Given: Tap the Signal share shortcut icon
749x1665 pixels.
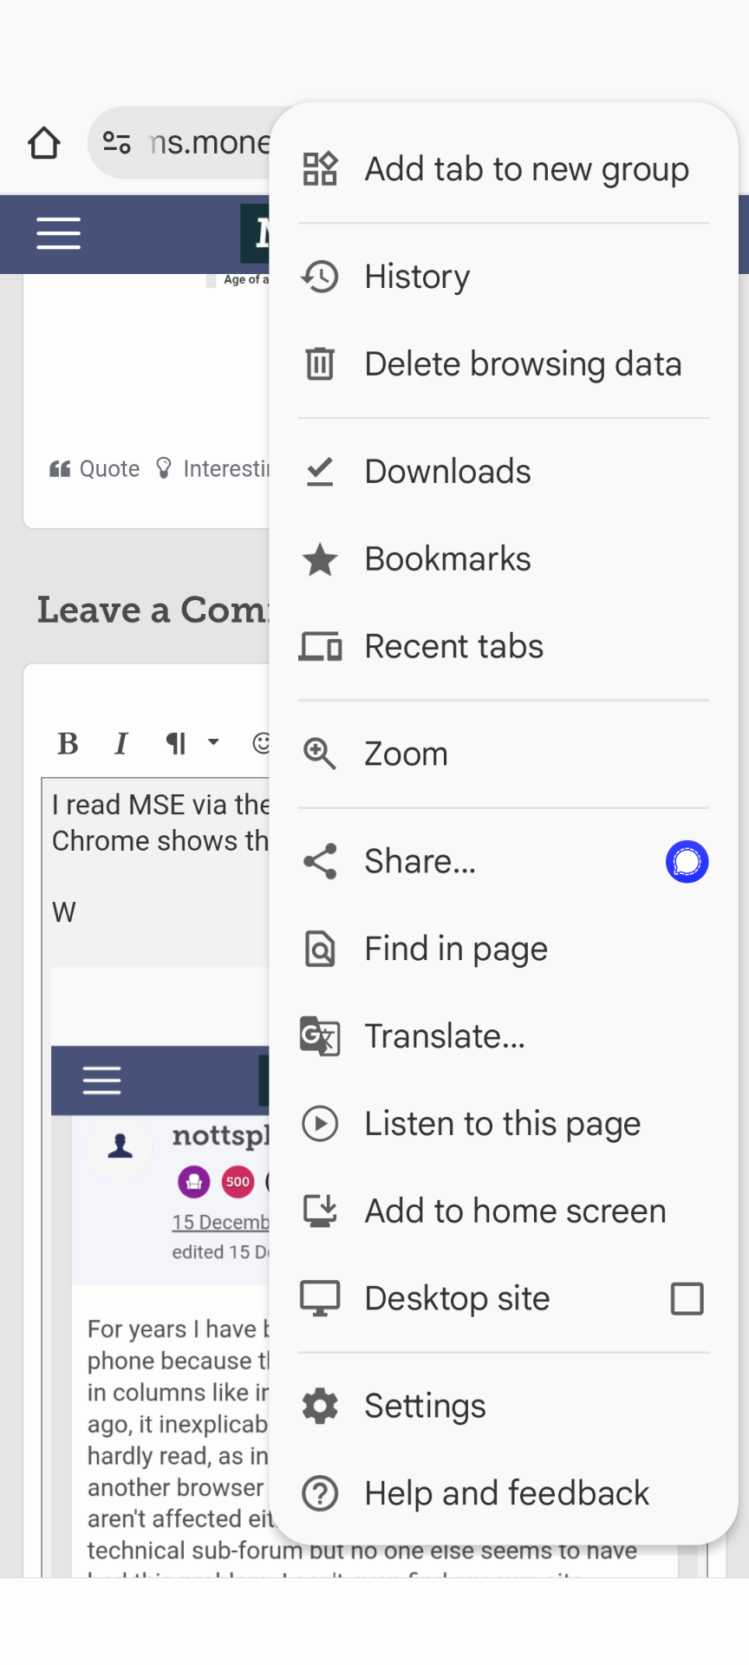Looking at the screenshot, I should coord(687,862).
